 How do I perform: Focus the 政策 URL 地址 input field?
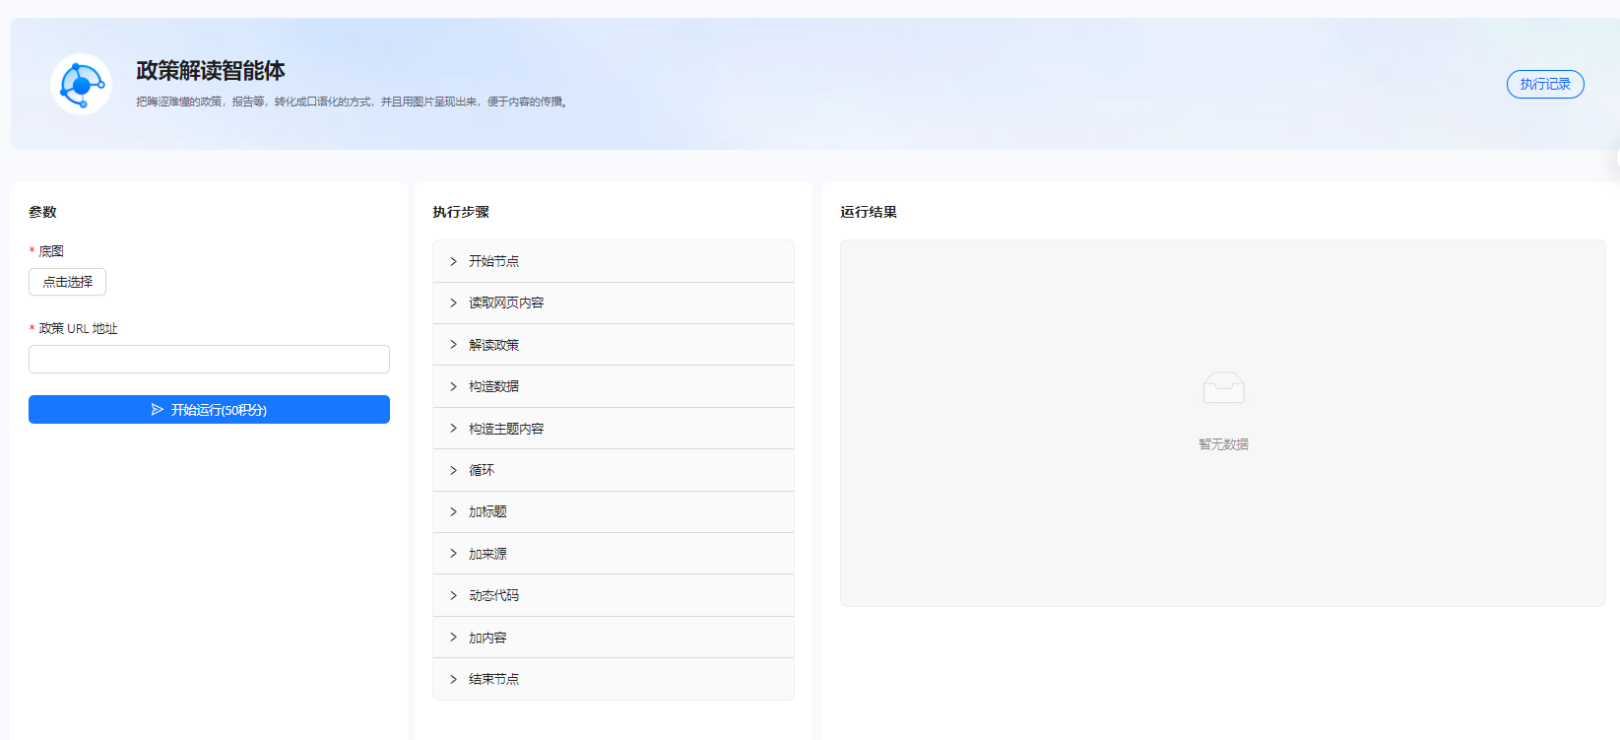[209, 360]
